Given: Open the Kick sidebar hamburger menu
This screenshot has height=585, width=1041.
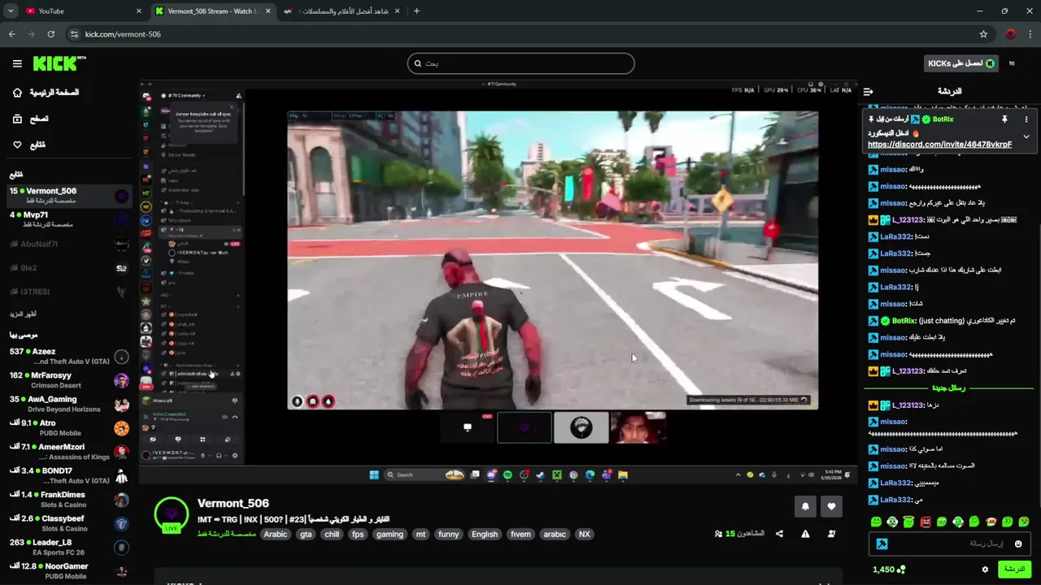Looking at the screenshot, I should coord(17,63).
